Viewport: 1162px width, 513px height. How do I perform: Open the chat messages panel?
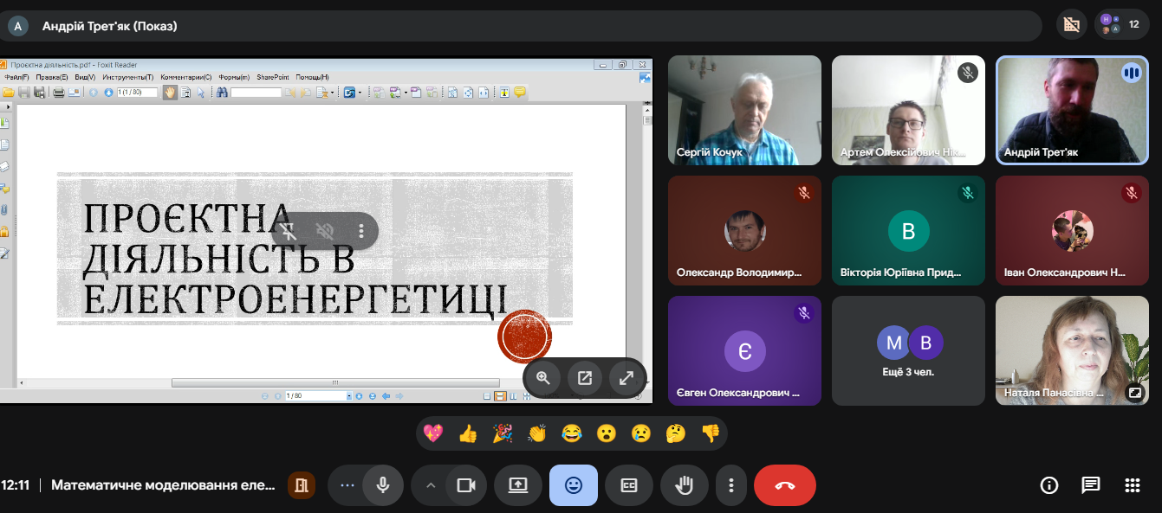point(1090,485)
